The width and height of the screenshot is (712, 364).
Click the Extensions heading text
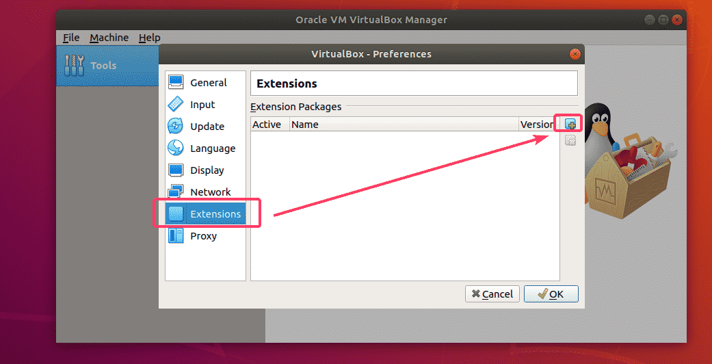click(287, 83)
